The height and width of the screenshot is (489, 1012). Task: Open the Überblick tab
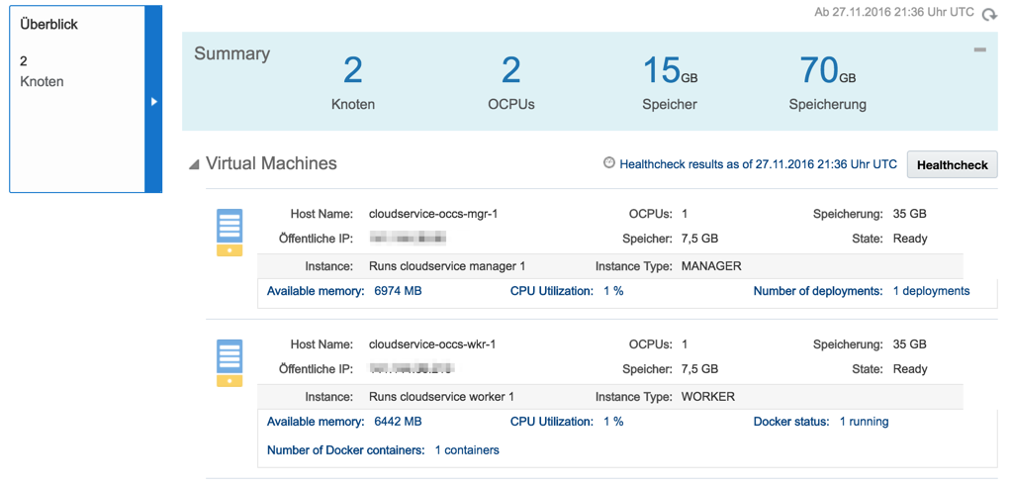point(49,24)
